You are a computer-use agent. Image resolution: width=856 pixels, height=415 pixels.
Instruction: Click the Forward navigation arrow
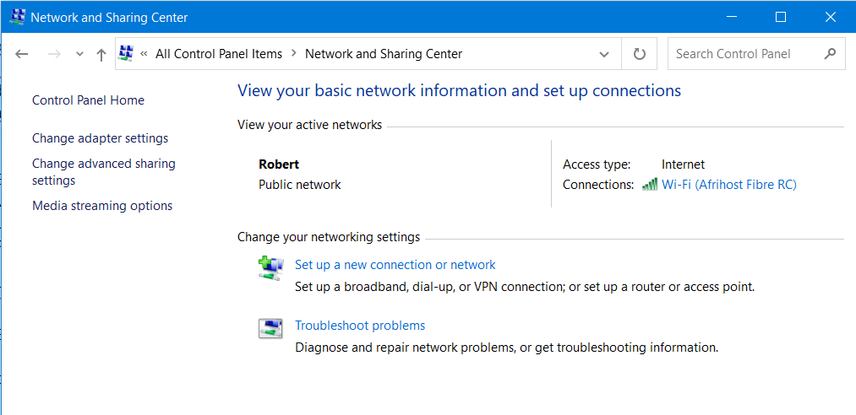pyautogui.click(x=54, y=54)
